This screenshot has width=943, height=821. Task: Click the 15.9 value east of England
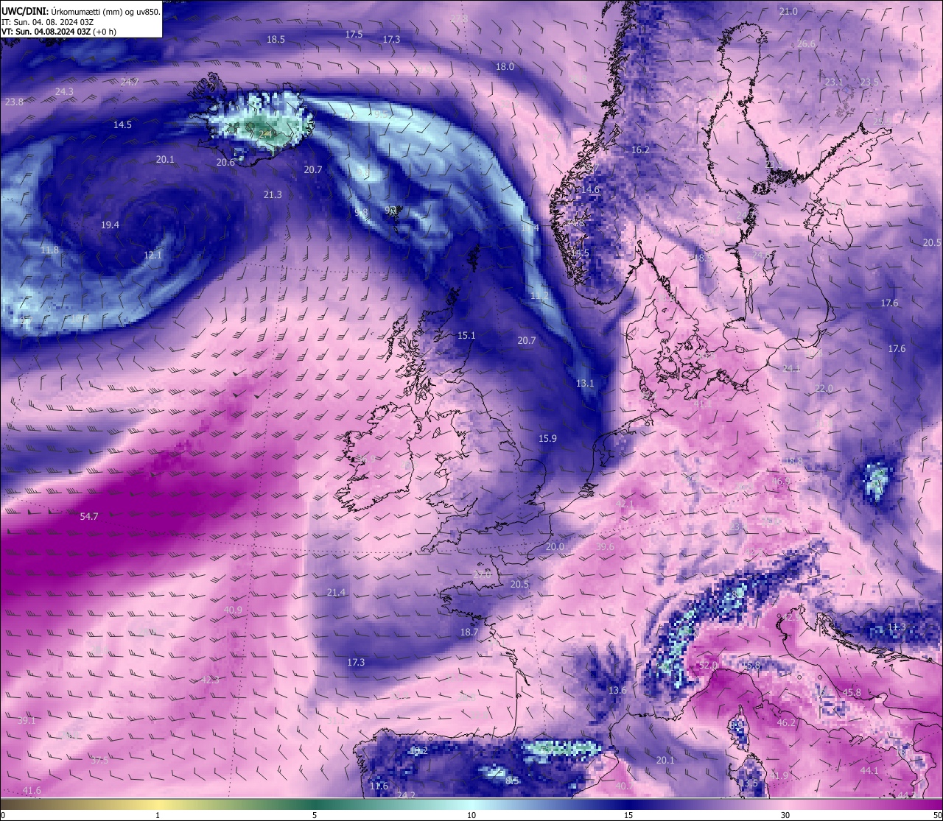click(x=547, y=439)
